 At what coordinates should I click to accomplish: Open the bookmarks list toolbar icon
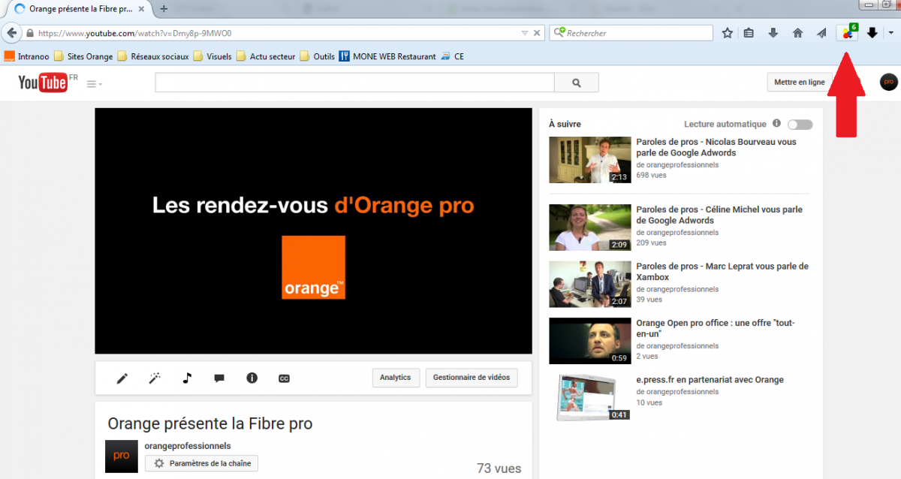[x=749, y=33]
